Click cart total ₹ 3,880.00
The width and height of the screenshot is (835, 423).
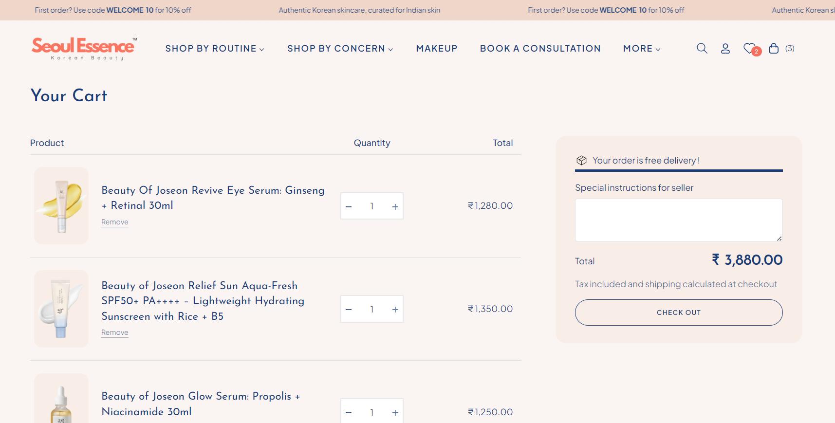pos(747,260)
